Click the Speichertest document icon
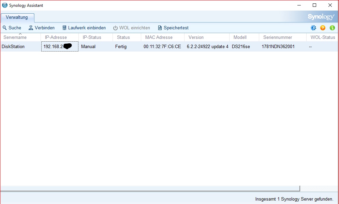The image size is (339, 204). (x=160, y=28)
